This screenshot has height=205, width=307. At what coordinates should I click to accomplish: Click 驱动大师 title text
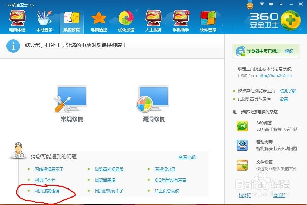[264, 142]
